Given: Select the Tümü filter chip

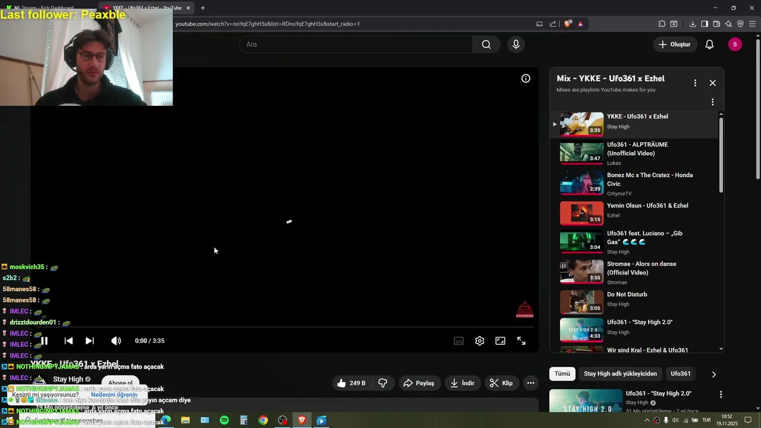Looking at the screenshot, I should point(562,374).
